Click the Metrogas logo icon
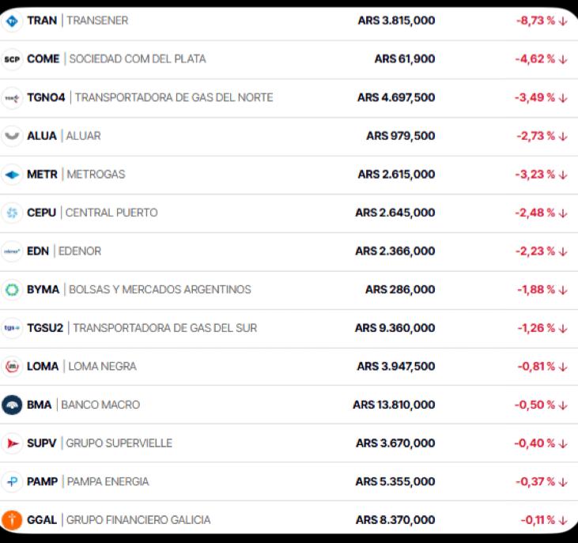This screenshot has height=543, width=578. pyautogui.click(x=12, y=175)
